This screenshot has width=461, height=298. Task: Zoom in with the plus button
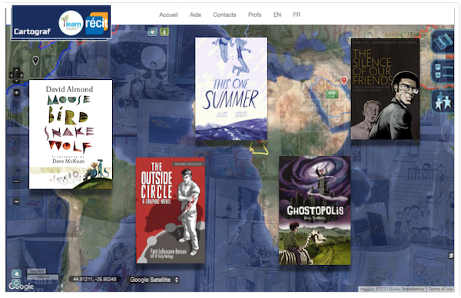16,93
